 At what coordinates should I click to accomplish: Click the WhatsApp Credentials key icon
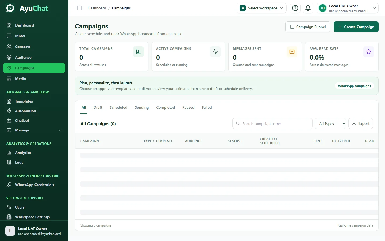point(9,185)
